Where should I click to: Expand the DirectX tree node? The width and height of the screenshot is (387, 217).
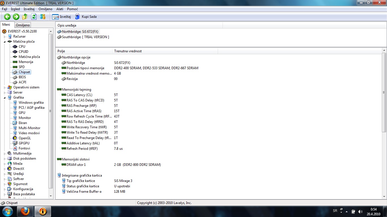tap(5, 169)
